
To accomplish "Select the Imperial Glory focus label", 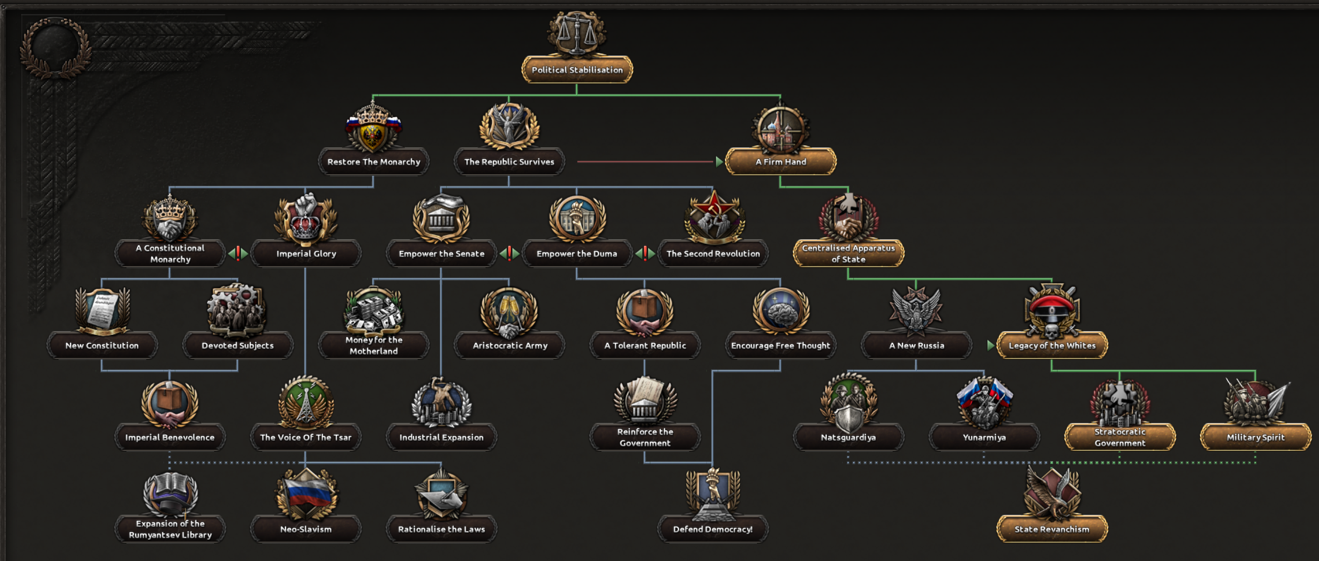I will pyautogui.click(x=306, y=253).
